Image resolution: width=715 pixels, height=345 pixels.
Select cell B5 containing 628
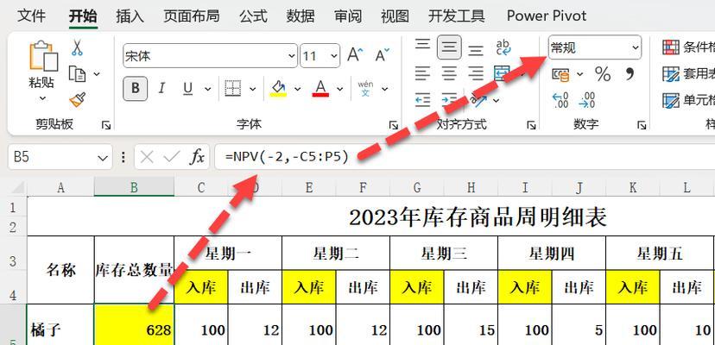tap(134, 324)
